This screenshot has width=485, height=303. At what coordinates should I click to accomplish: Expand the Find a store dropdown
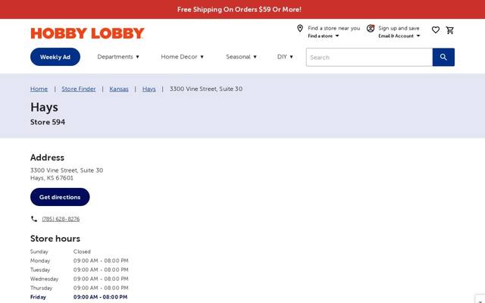coord(324,36)
